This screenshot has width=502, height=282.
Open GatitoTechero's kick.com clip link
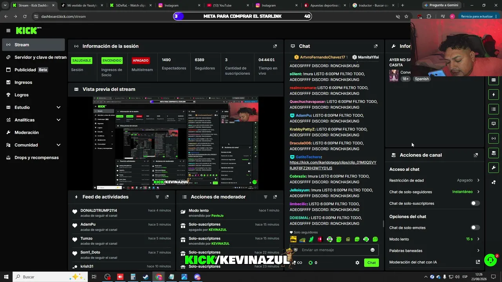pyautogui.click(x=333, y=165)
